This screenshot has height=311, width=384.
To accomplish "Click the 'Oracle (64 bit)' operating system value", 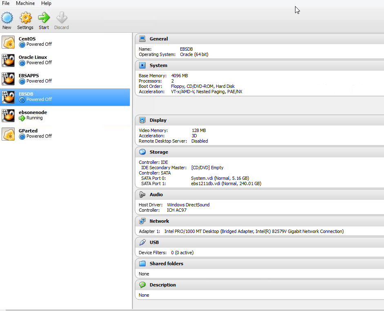I will (194, 54).
